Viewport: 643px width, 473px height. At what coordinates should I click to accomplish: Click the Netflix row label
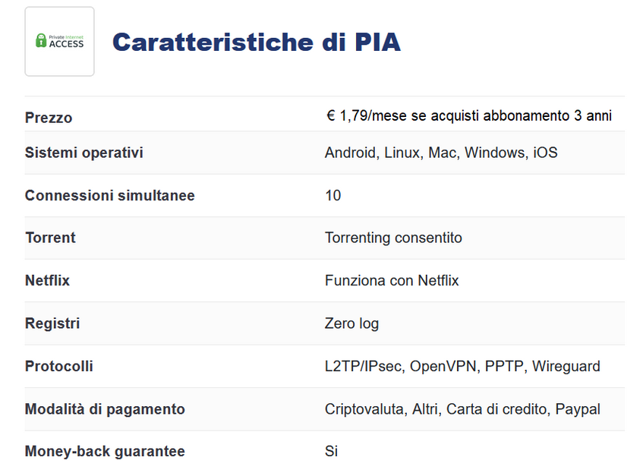pos(47,281)
